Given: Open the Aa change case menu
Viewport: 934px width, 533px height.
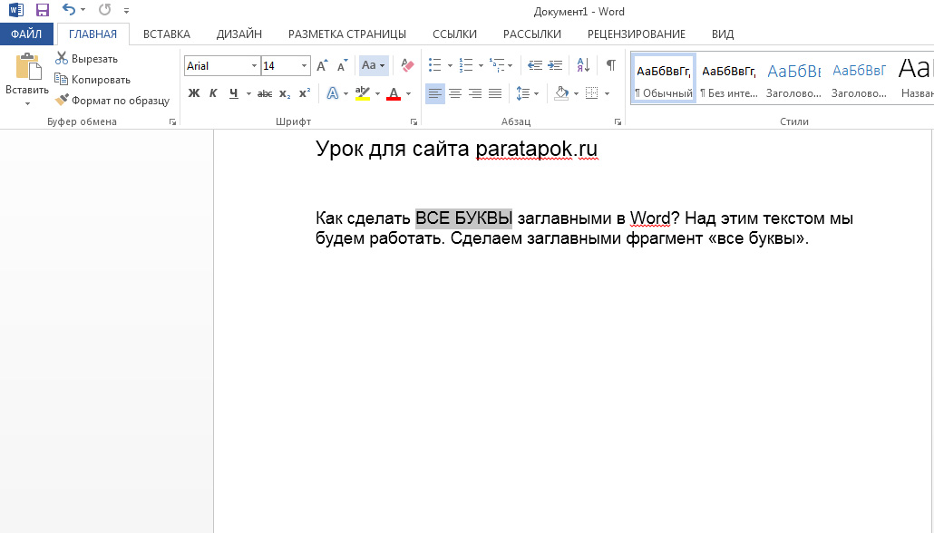Looking at the screenshot, I should (374, 65).
